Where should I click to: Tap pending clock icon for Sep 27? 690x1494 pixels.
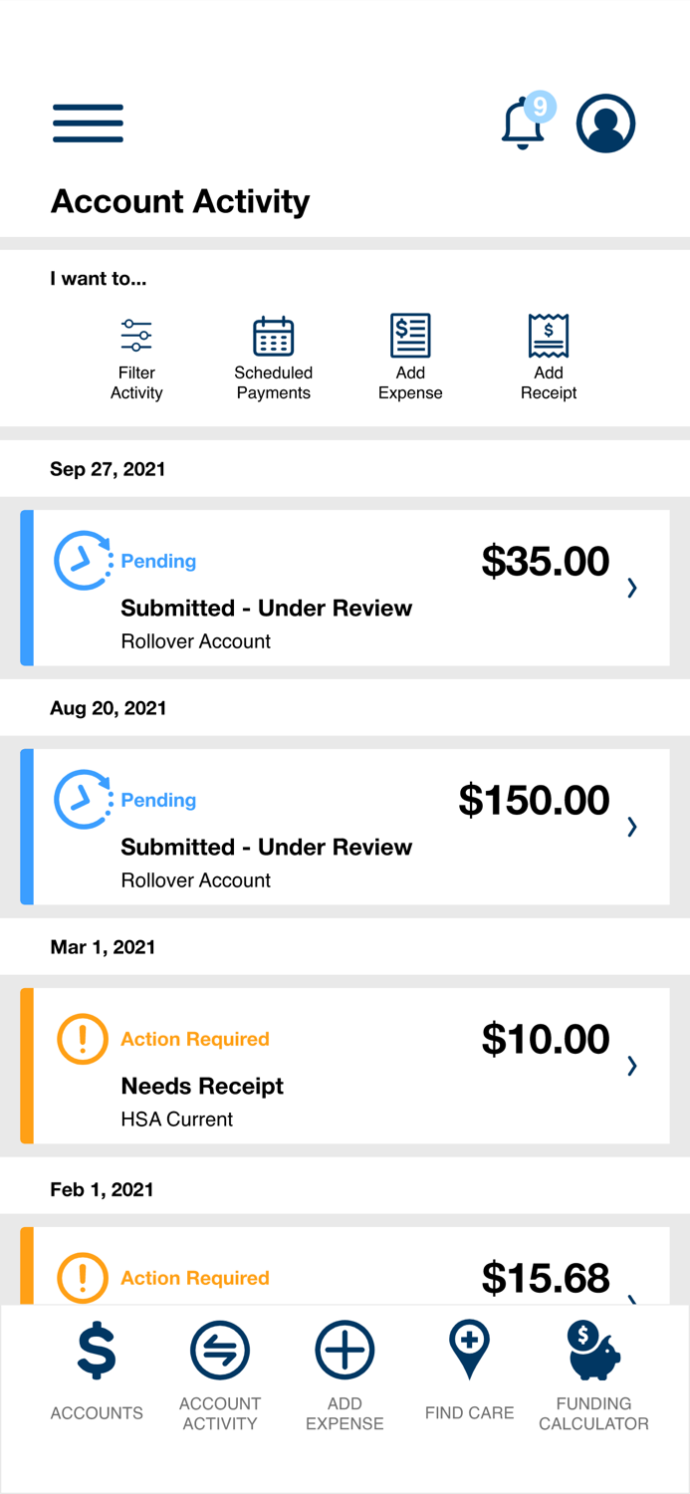coord(83,561)
